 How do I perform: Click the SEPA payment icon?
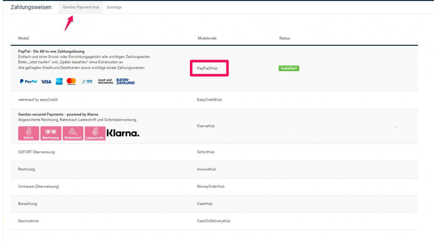tap(87, 81)
